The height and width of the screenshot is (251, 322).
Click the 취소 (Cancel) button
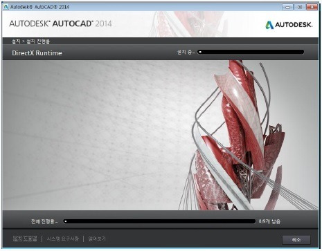(x=296, y=240)
